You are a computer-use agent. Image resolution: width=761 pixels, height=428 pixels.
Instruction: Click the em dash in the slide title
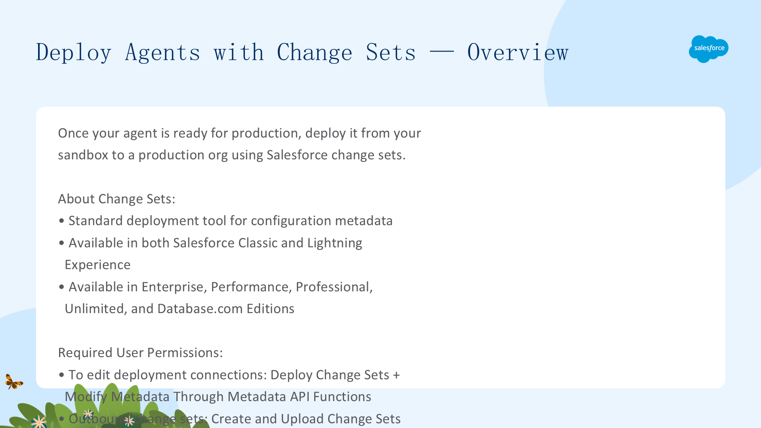(x=442, y=52)
